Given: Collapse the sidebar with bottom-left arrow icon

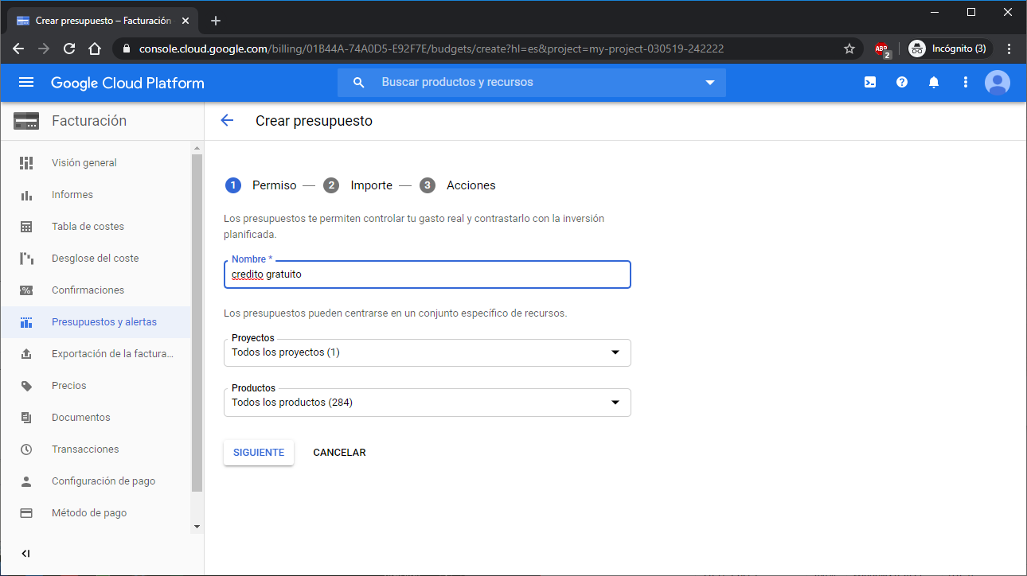Looking at the screenshot, I should point(25,554).
